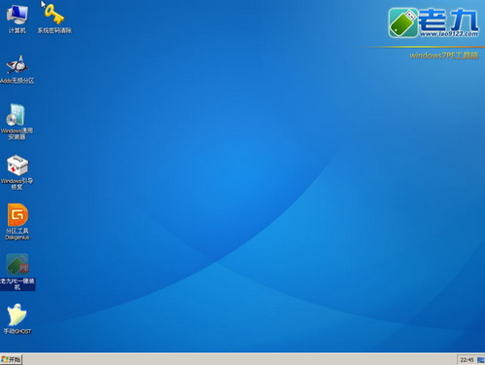Click the 手动GHOST text label

(17, 331)
